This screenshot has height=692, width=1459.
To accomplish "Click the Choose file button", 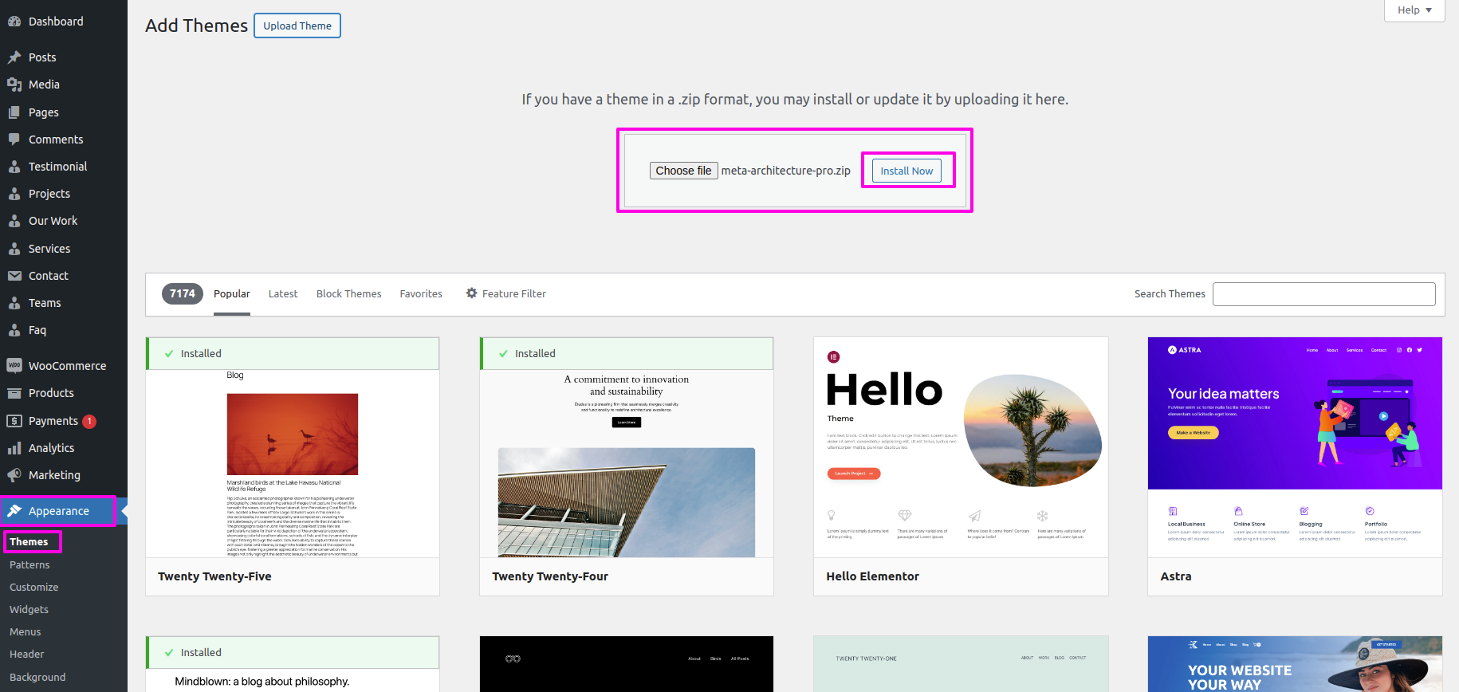I will tap(683, 171).
